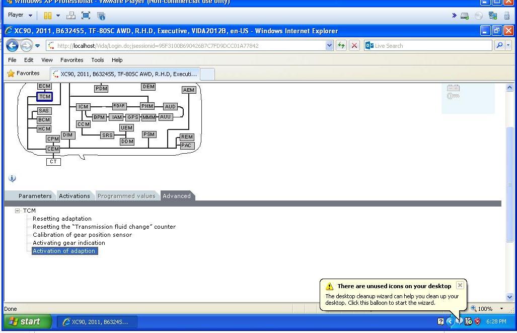The width and height of the screenshot is (517, 333).
Task: Select the ECM module box
Action: [x=44, y=87]
